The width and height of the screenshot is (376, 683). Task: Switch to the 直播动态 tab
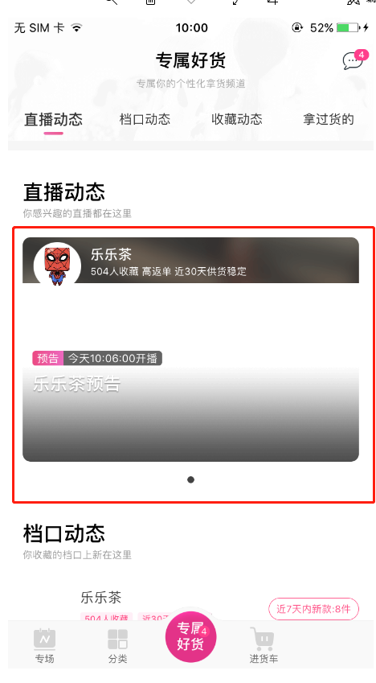click(x=53, y=119)
